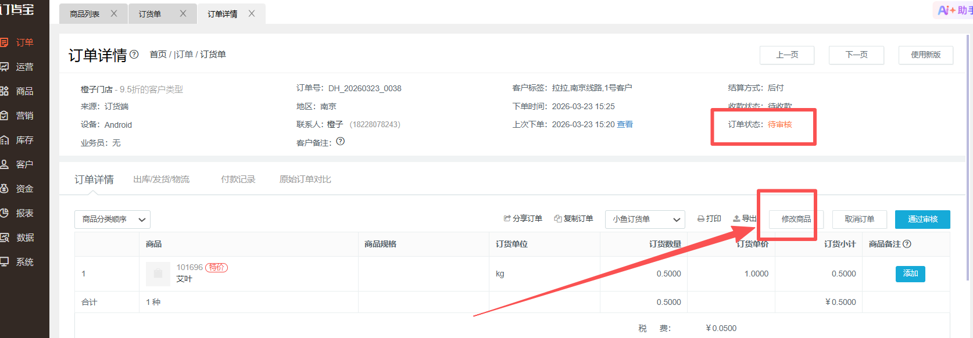Click the 首页 breadcrumb link

click(x=158, y=54)
